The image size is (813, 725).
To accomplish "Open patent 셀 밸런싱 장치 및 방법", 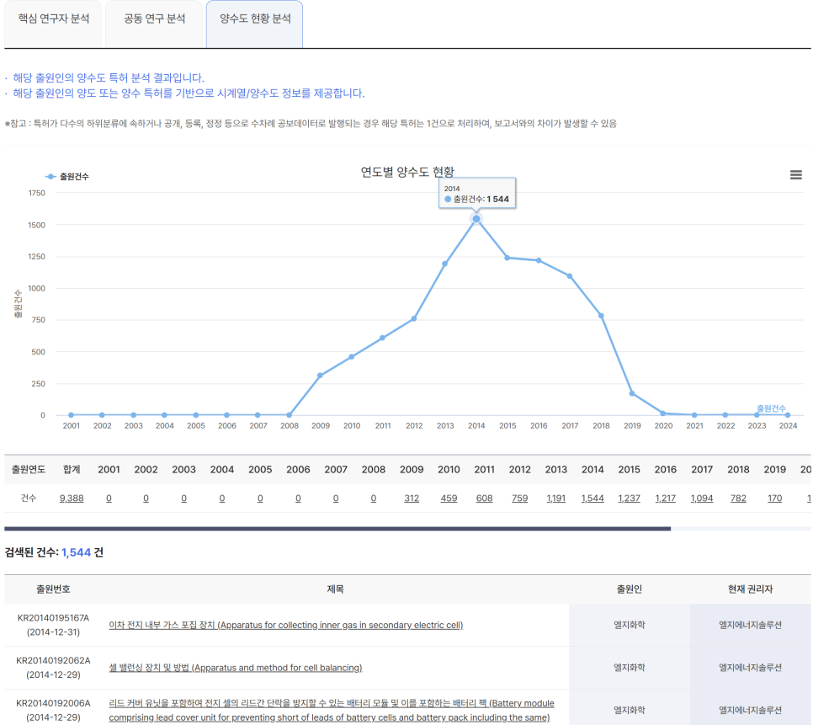I will tap(236, 668).
